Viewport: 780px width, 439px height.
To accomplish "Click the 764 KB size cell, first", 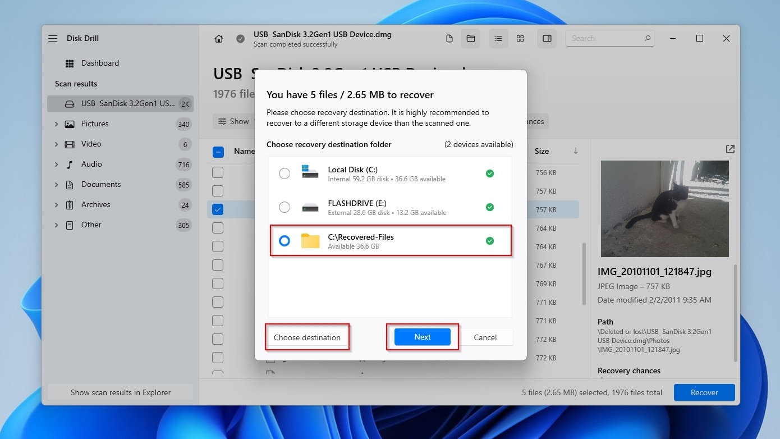I will [x=545, y=228].
